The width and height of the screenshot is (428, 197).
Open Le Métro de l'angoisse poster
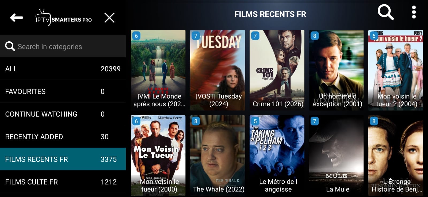[277, 156]
